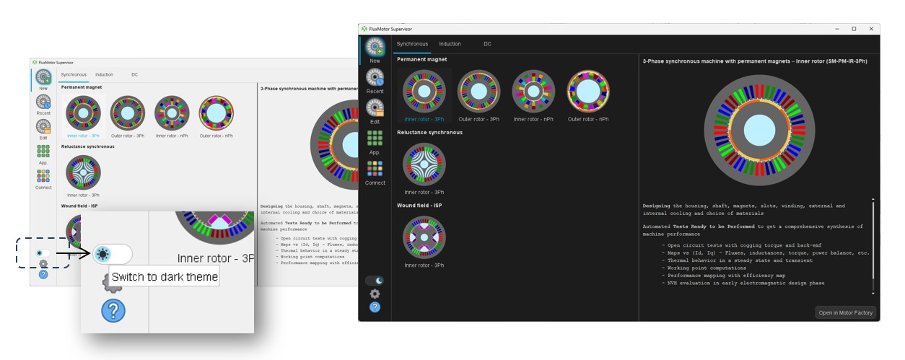The image size is (905, 360).
Task: Switch to DC tab in light window
Action: coord(135,74)
